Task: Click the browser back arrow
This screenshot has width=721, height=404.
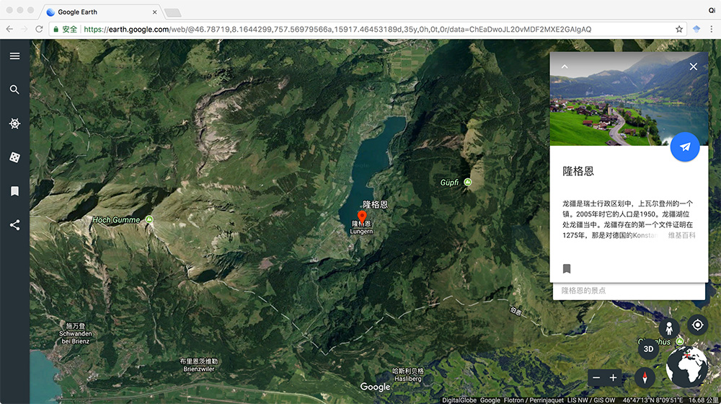Action: [x=9, y=29]
